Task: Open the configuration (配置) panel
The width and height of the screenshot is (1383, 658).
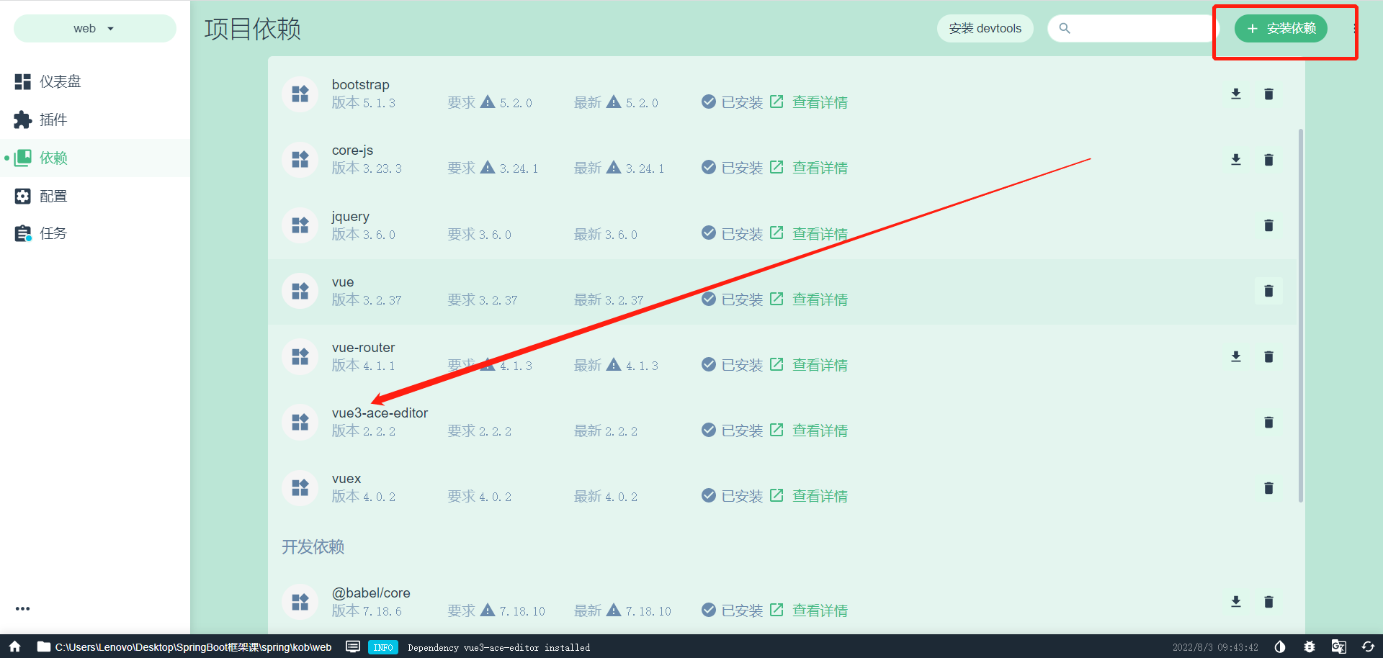Action: click(x=54, y=195)
